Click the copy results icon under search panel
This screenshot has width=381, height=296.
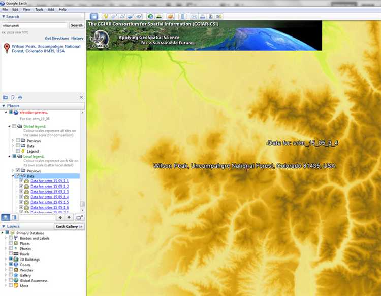pos(13,97)
